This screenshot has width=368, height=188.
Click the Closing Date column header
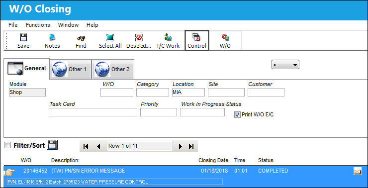pos(213,160)
